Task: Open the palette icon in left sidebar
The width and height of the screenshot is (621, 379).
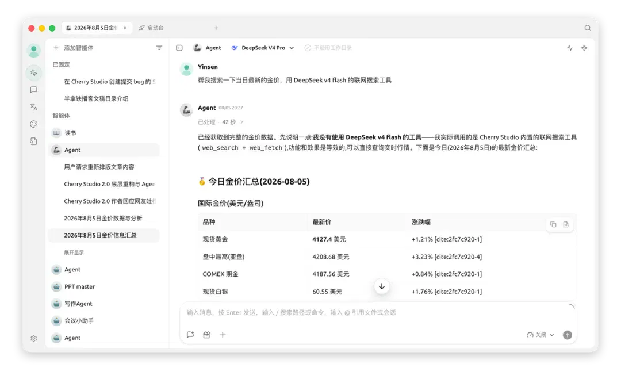Action: (x=34, y=124)
